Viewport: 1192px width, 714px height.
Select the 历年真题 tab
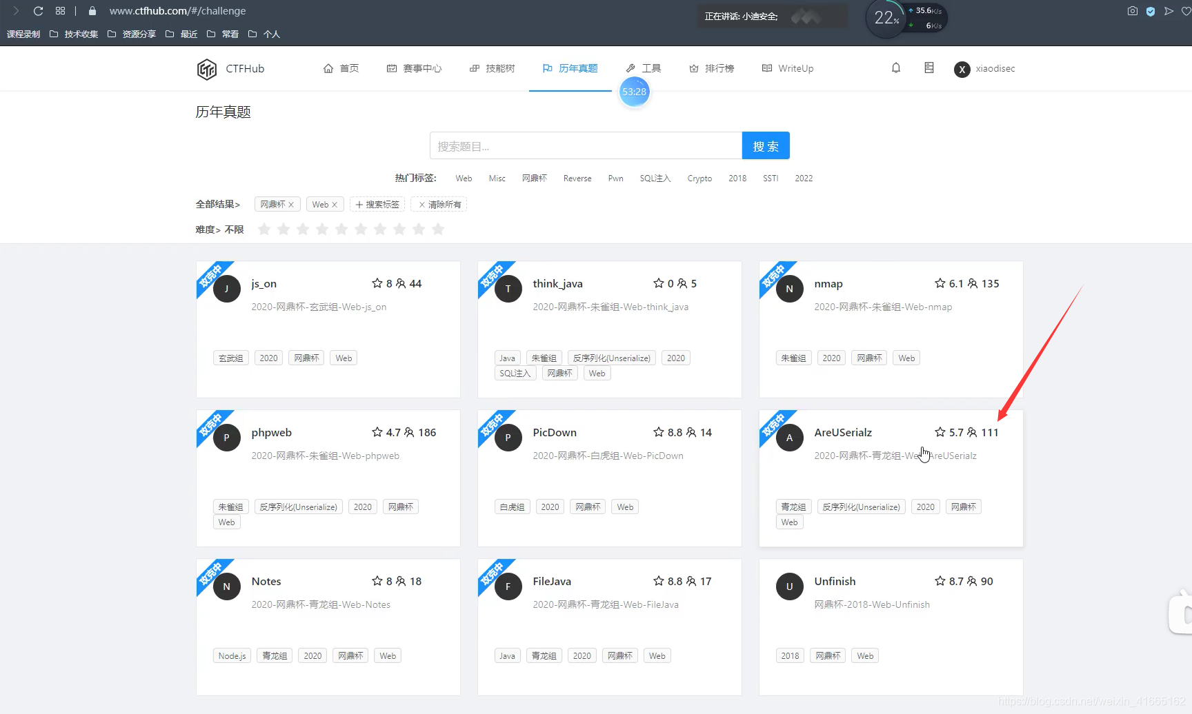click(570, 68)
